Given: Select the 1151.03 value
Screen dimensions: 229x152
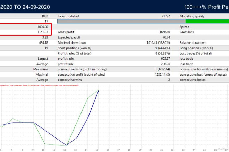Looking at the screenshot, I should (43, 32).
